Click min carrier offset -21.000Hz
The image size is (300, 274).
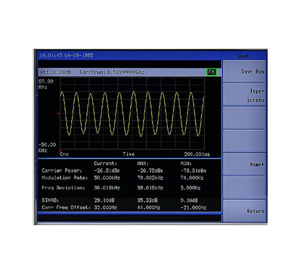pos(193,208)
